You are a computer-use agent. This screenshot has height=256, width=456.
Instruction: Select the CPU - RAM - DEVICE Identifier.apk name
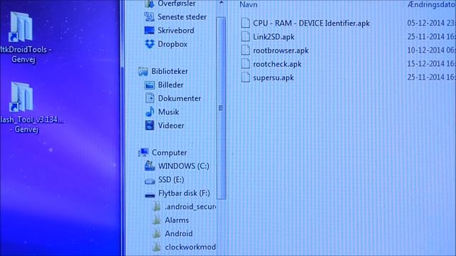[x=311, y=23]
